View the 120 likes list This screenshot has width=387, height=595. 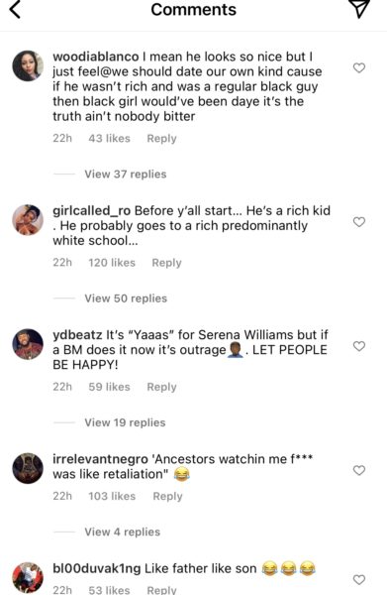click(x=112, y=263)
